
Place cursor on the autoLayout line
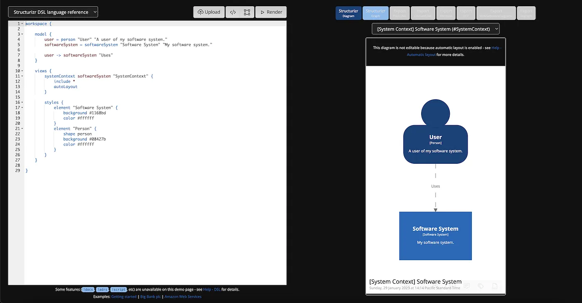66,86
